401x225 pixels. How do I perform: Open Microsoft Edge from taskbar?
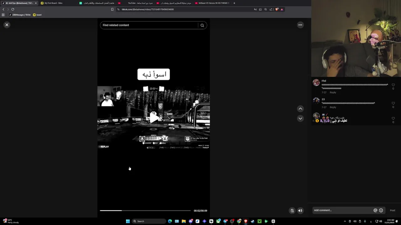(x=170, y=221)
